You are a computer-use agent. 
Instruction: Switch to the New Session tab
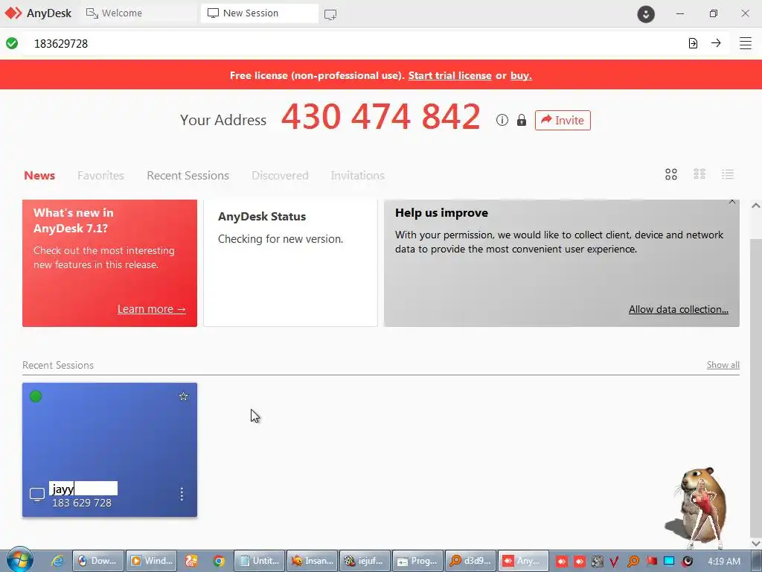[260, 13]
